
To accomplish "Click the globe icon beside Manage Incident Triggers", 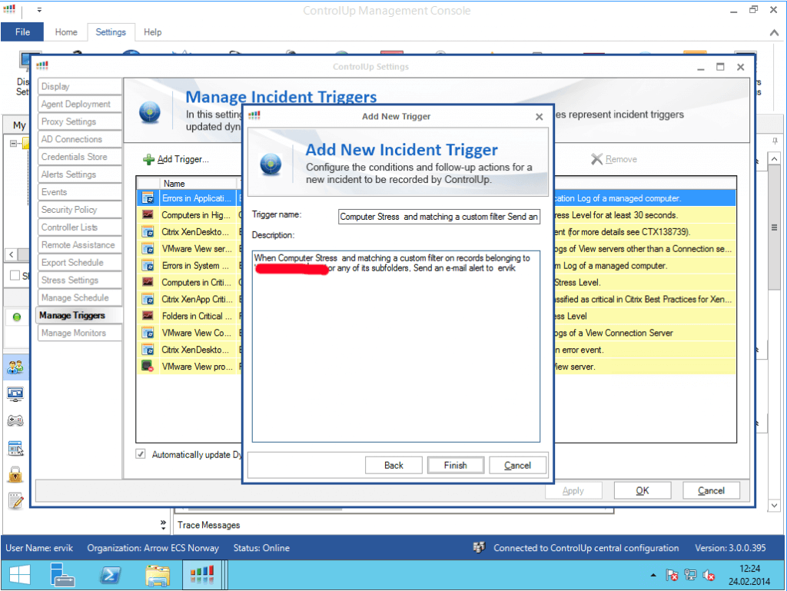I will (151, 111).
